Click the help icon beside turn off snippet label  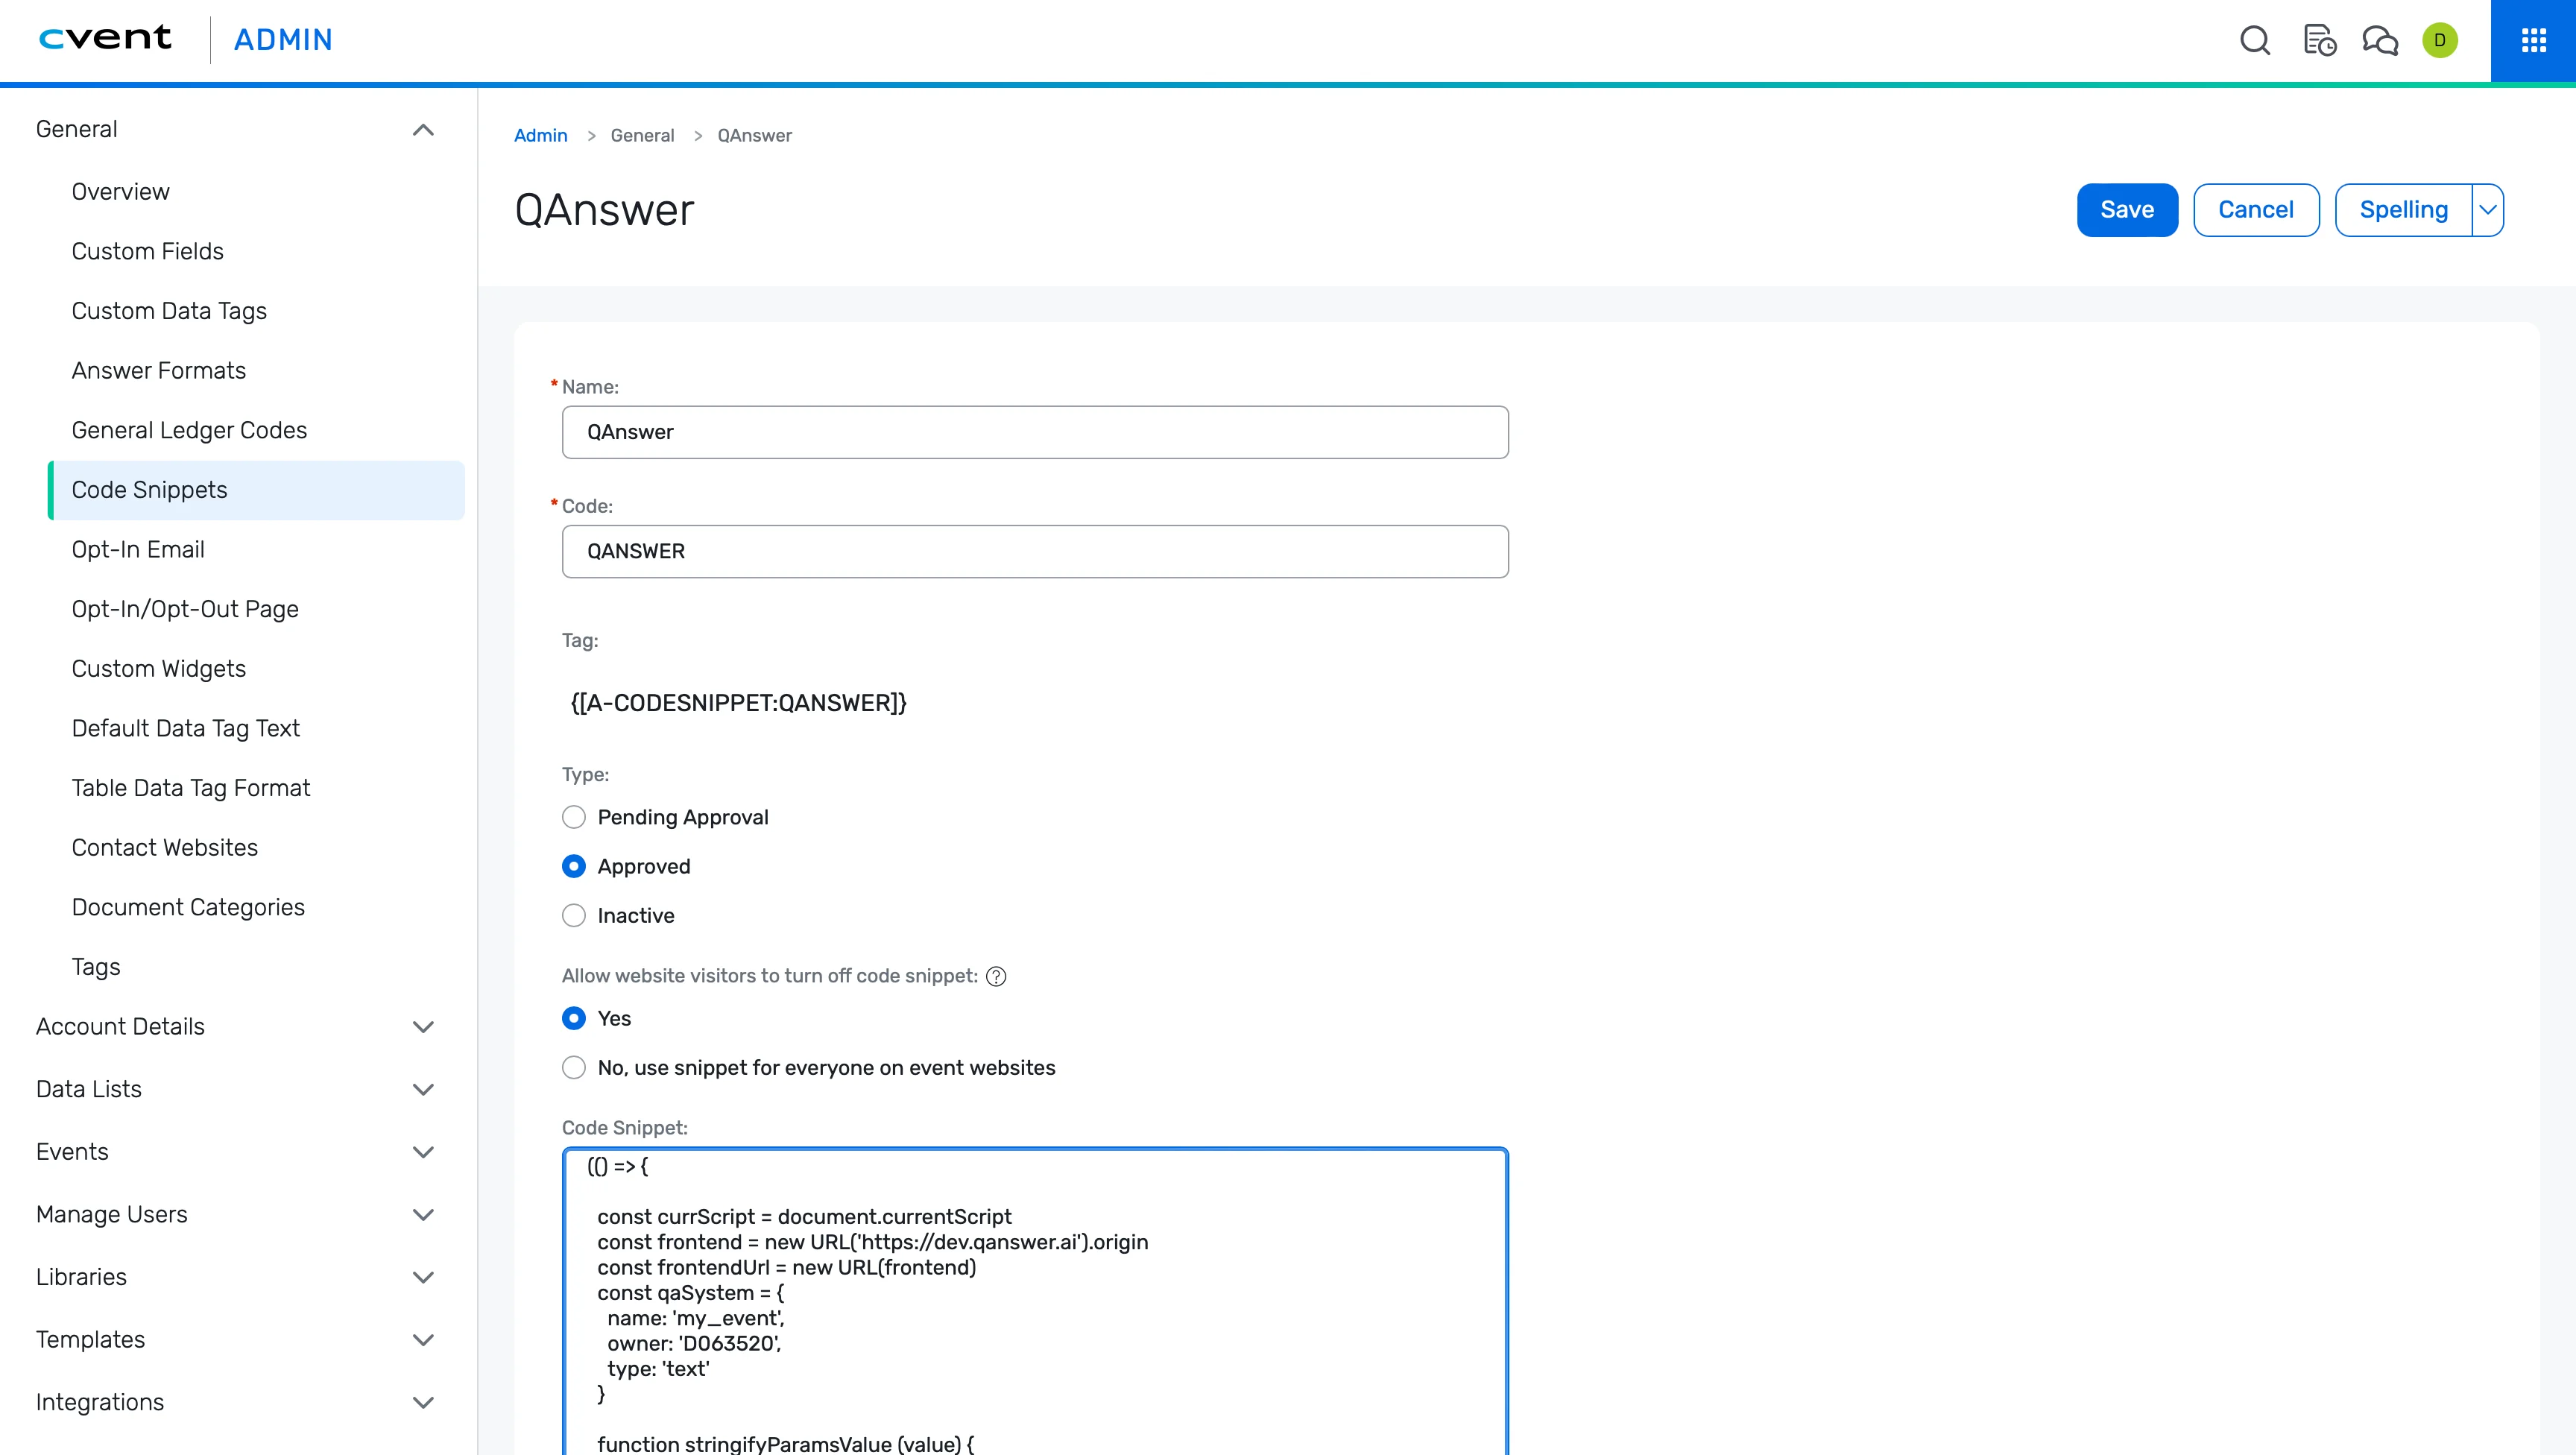coord(996,976)
